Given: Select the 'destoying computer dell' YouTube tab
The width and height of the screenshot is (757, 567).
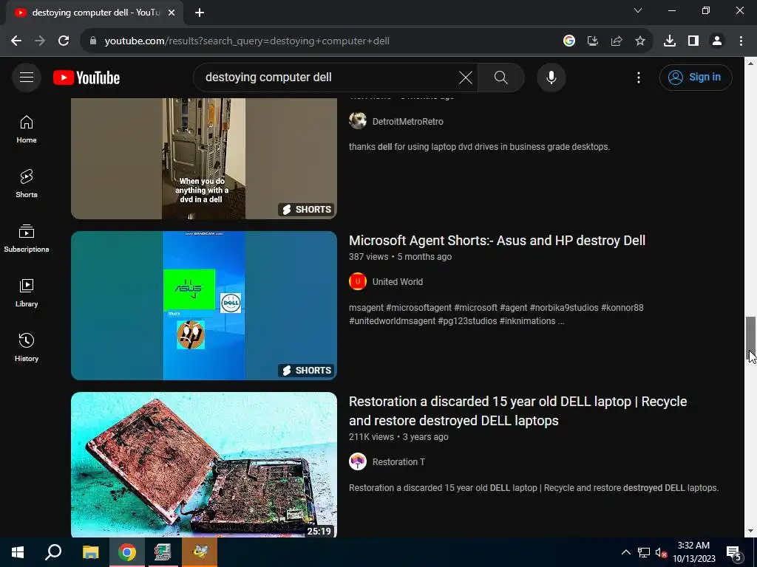Looking at the screenshot, I should [x=95, y=13].
